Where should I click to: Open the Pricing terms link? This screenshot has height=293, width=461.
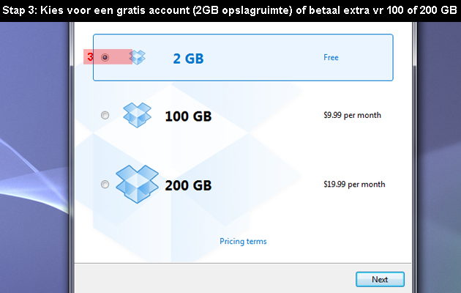(x=243, y=242)
